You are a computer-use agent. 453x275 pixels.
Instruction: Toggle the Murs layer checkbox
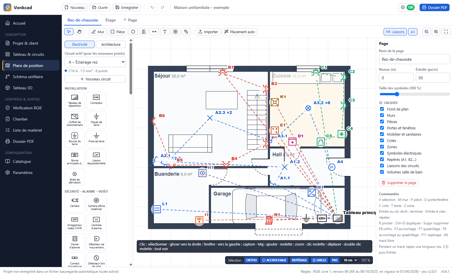tap(382, 115)
